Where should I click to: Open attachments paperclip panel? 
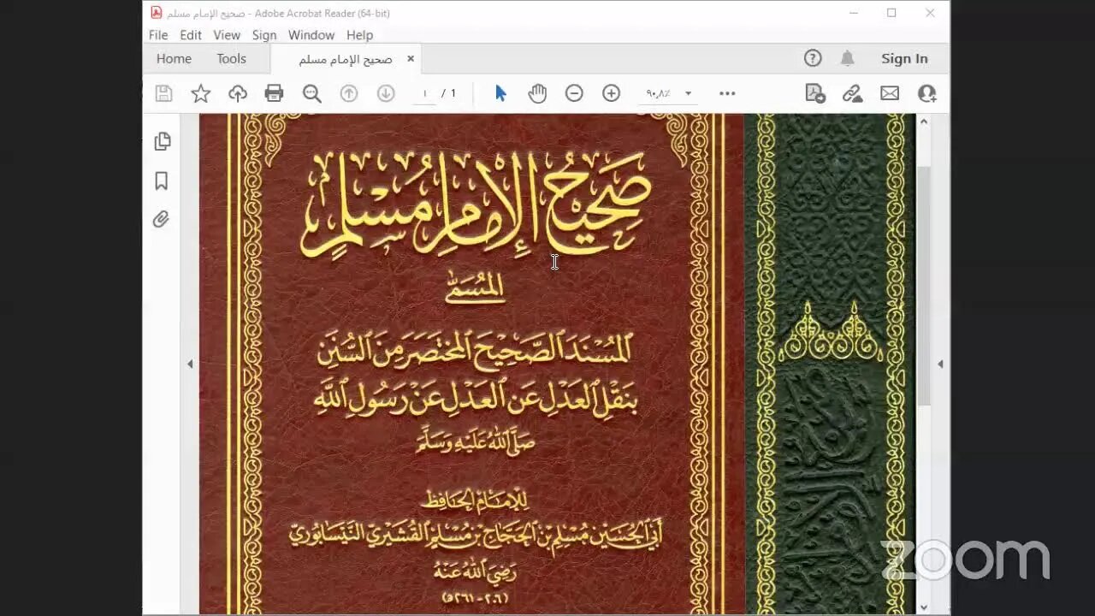[x=161, y=220]
